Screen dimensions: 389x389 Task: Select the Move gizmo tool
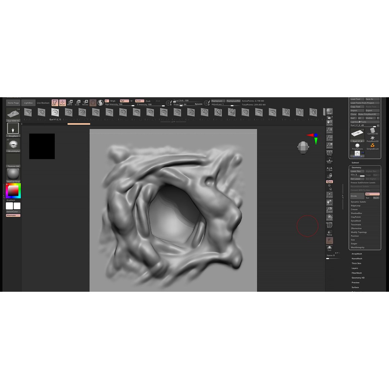click(x=70, y=103)
